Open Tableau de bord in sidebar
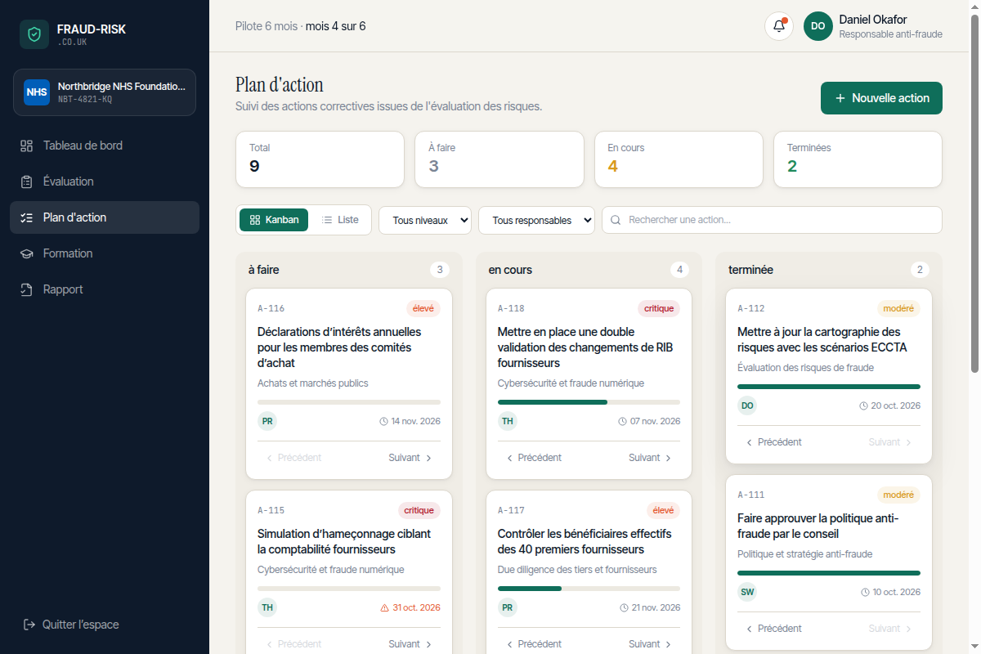 pyautogui.click(x=105, y=146)
